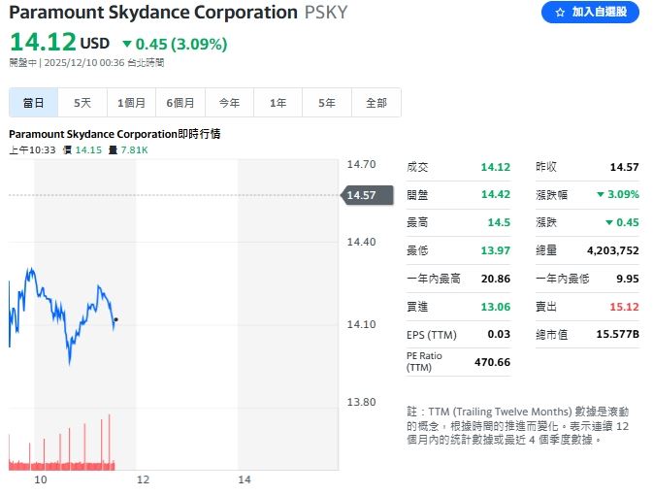Select the 今年 year-to-date tab
Viewport: 653px width, 495px height.
[229, 103]
